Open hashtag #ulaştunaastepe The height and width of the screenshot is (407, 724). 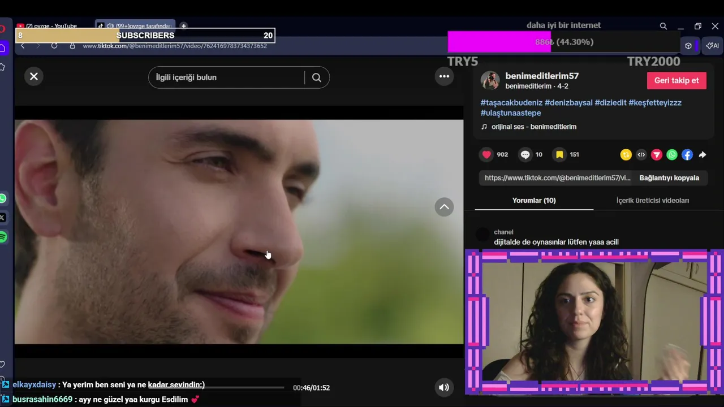[x=511, y=113]
